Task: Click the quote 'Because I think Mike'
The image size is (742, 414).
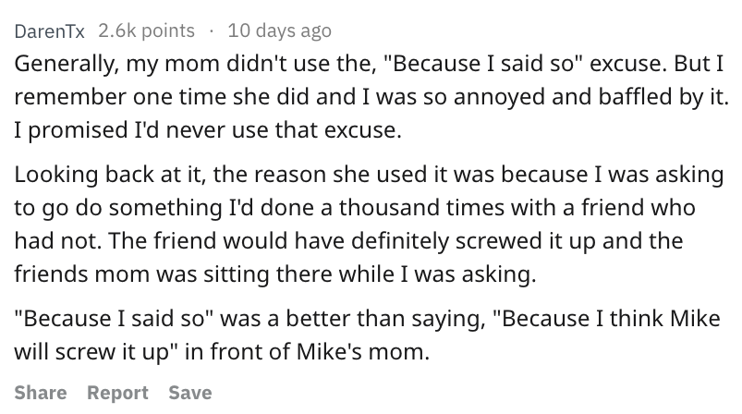Action: [607, 319]
